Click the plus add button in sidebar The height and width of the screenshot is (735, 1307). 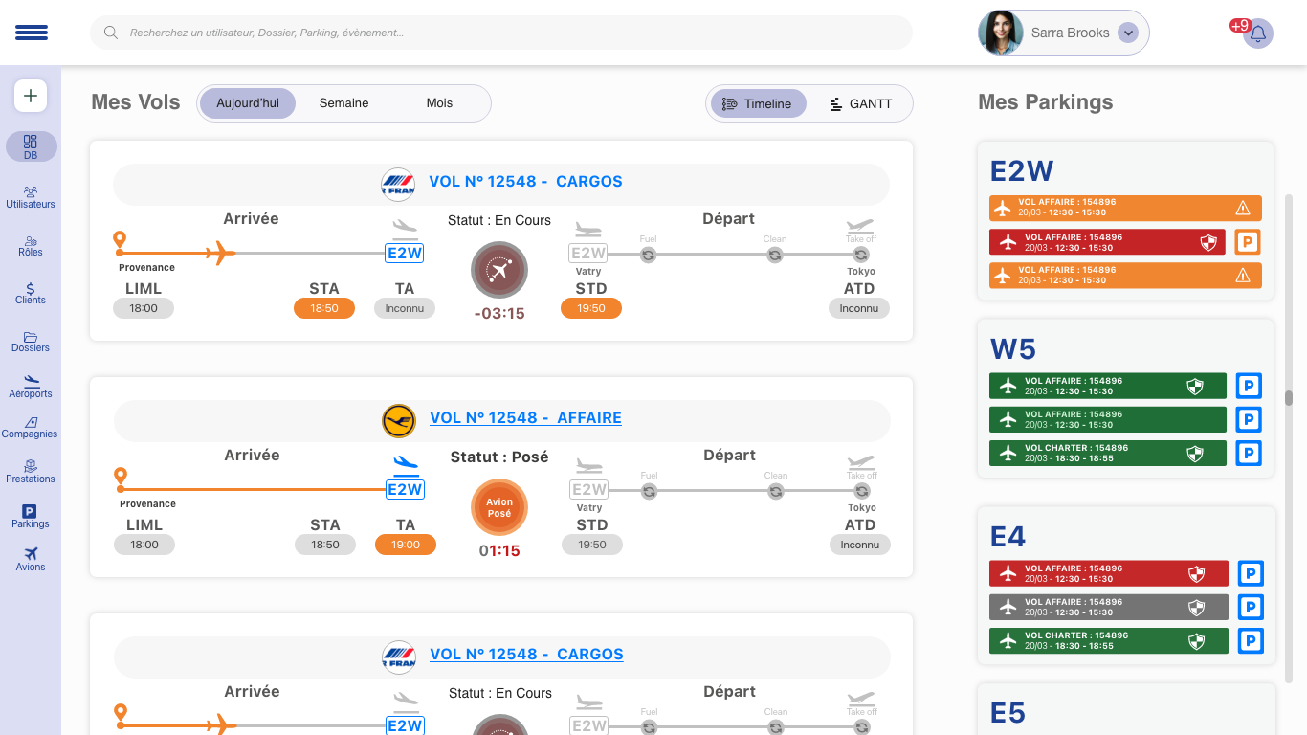click(31, 96)
